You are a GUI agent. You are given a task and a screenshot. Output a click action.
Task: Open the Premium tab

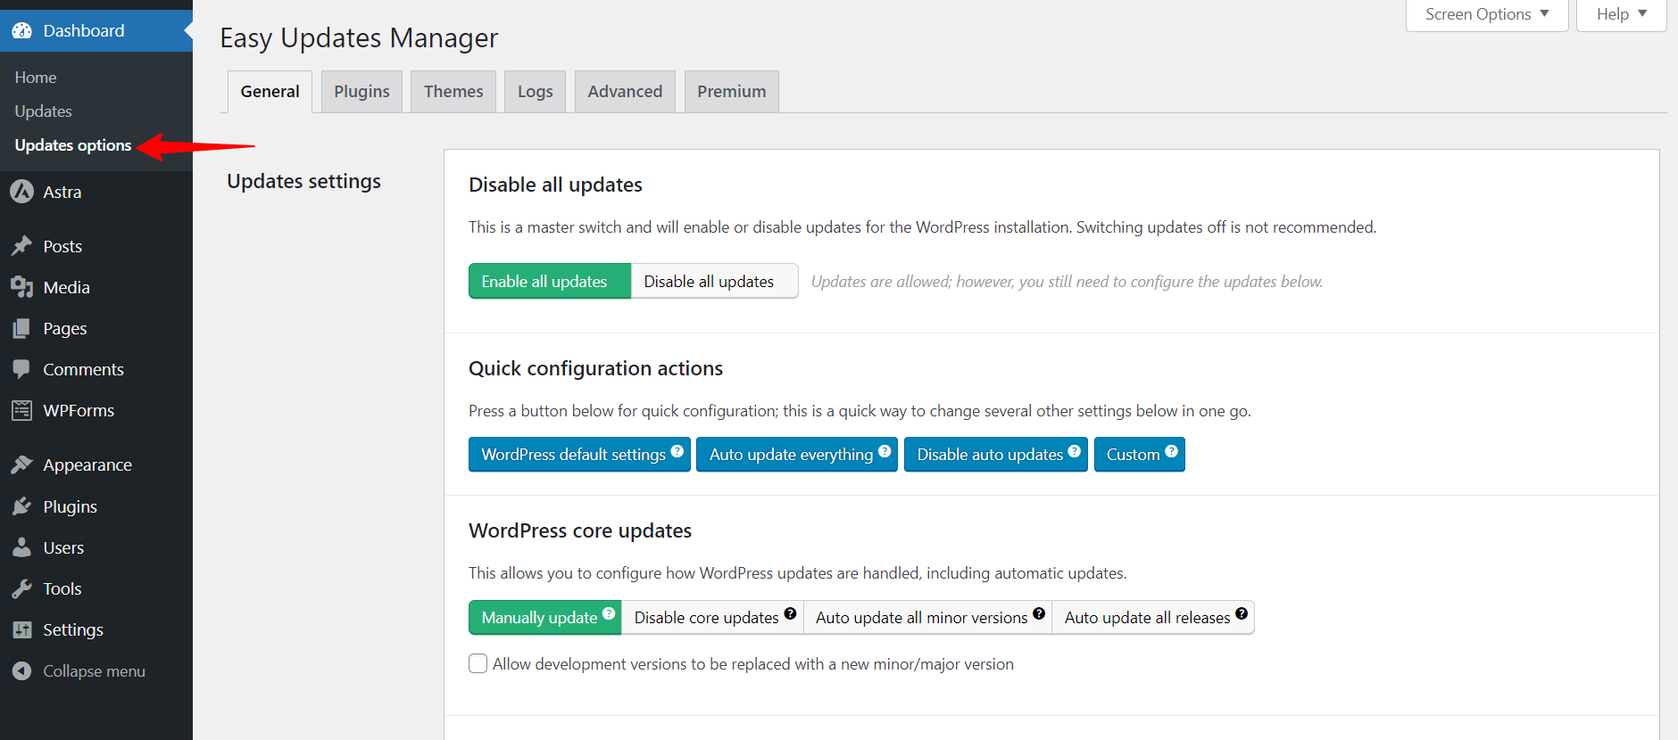[x=732, y=92]
